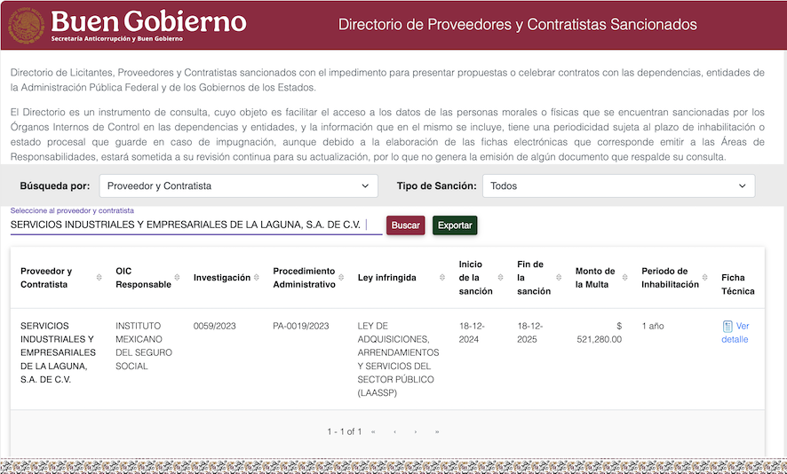Click the Mexican government seal logo
This screenshot has width=787, height=474.
click(x=26, y=25)
